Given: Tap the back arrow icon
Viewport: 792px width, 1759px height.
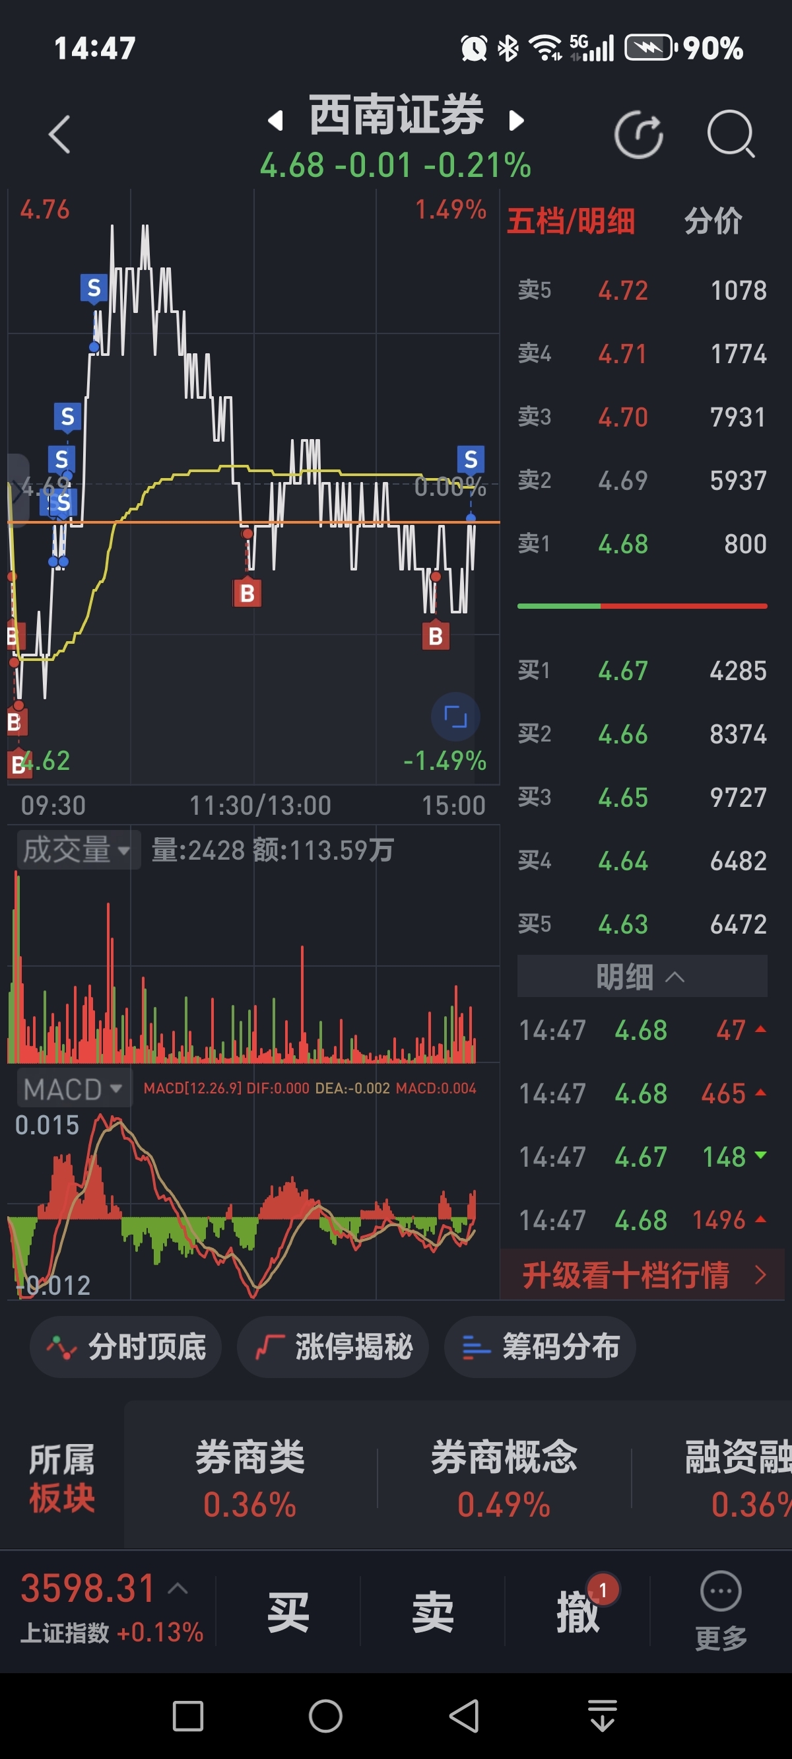Looking at the screenshot, I should pyautogui.click(x=60, y=134).
